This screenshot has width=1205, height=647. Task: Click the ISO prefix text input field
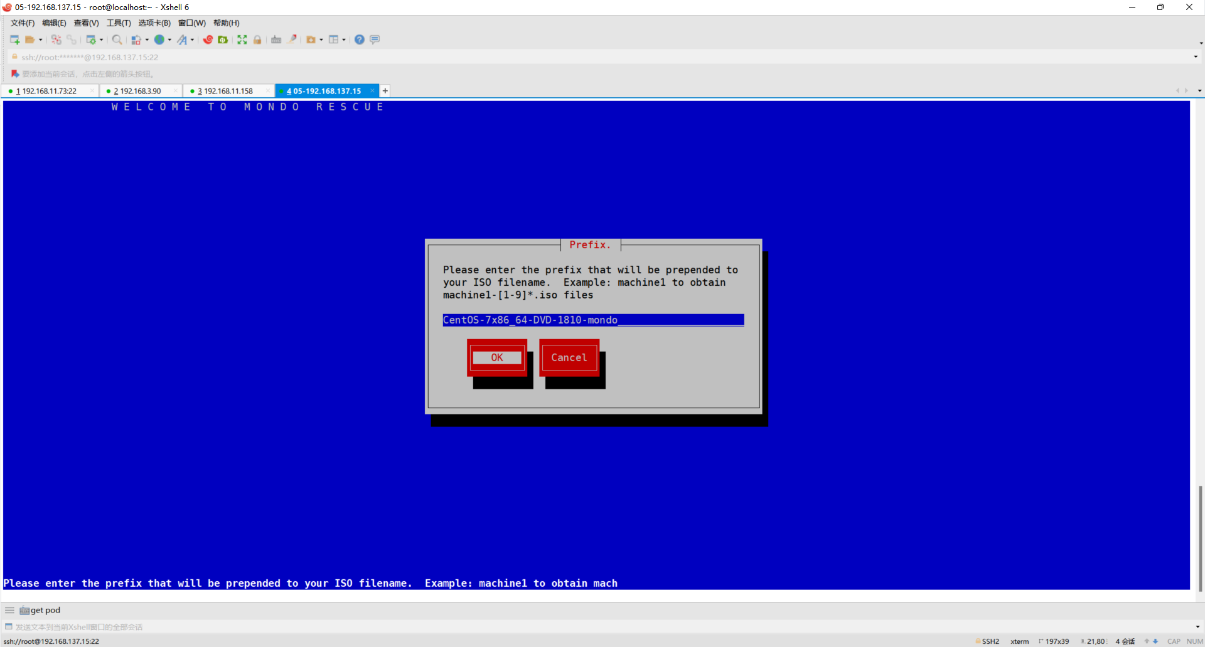592,320
